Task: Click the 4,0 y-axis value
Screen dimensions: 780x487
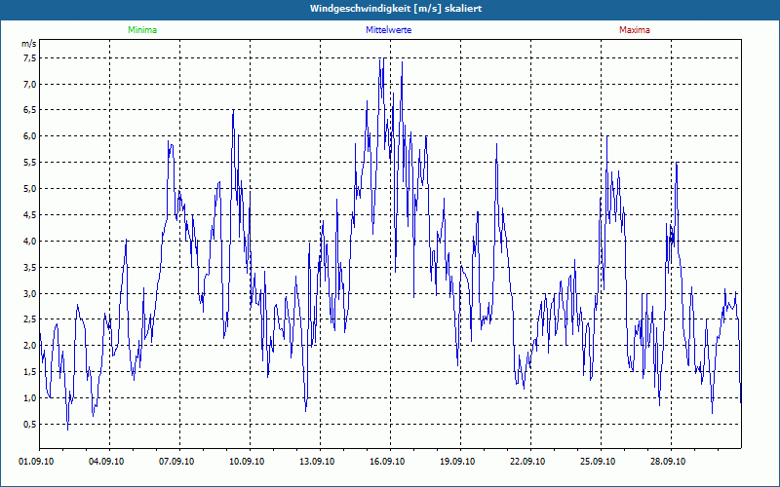Action: pos(30,241)
